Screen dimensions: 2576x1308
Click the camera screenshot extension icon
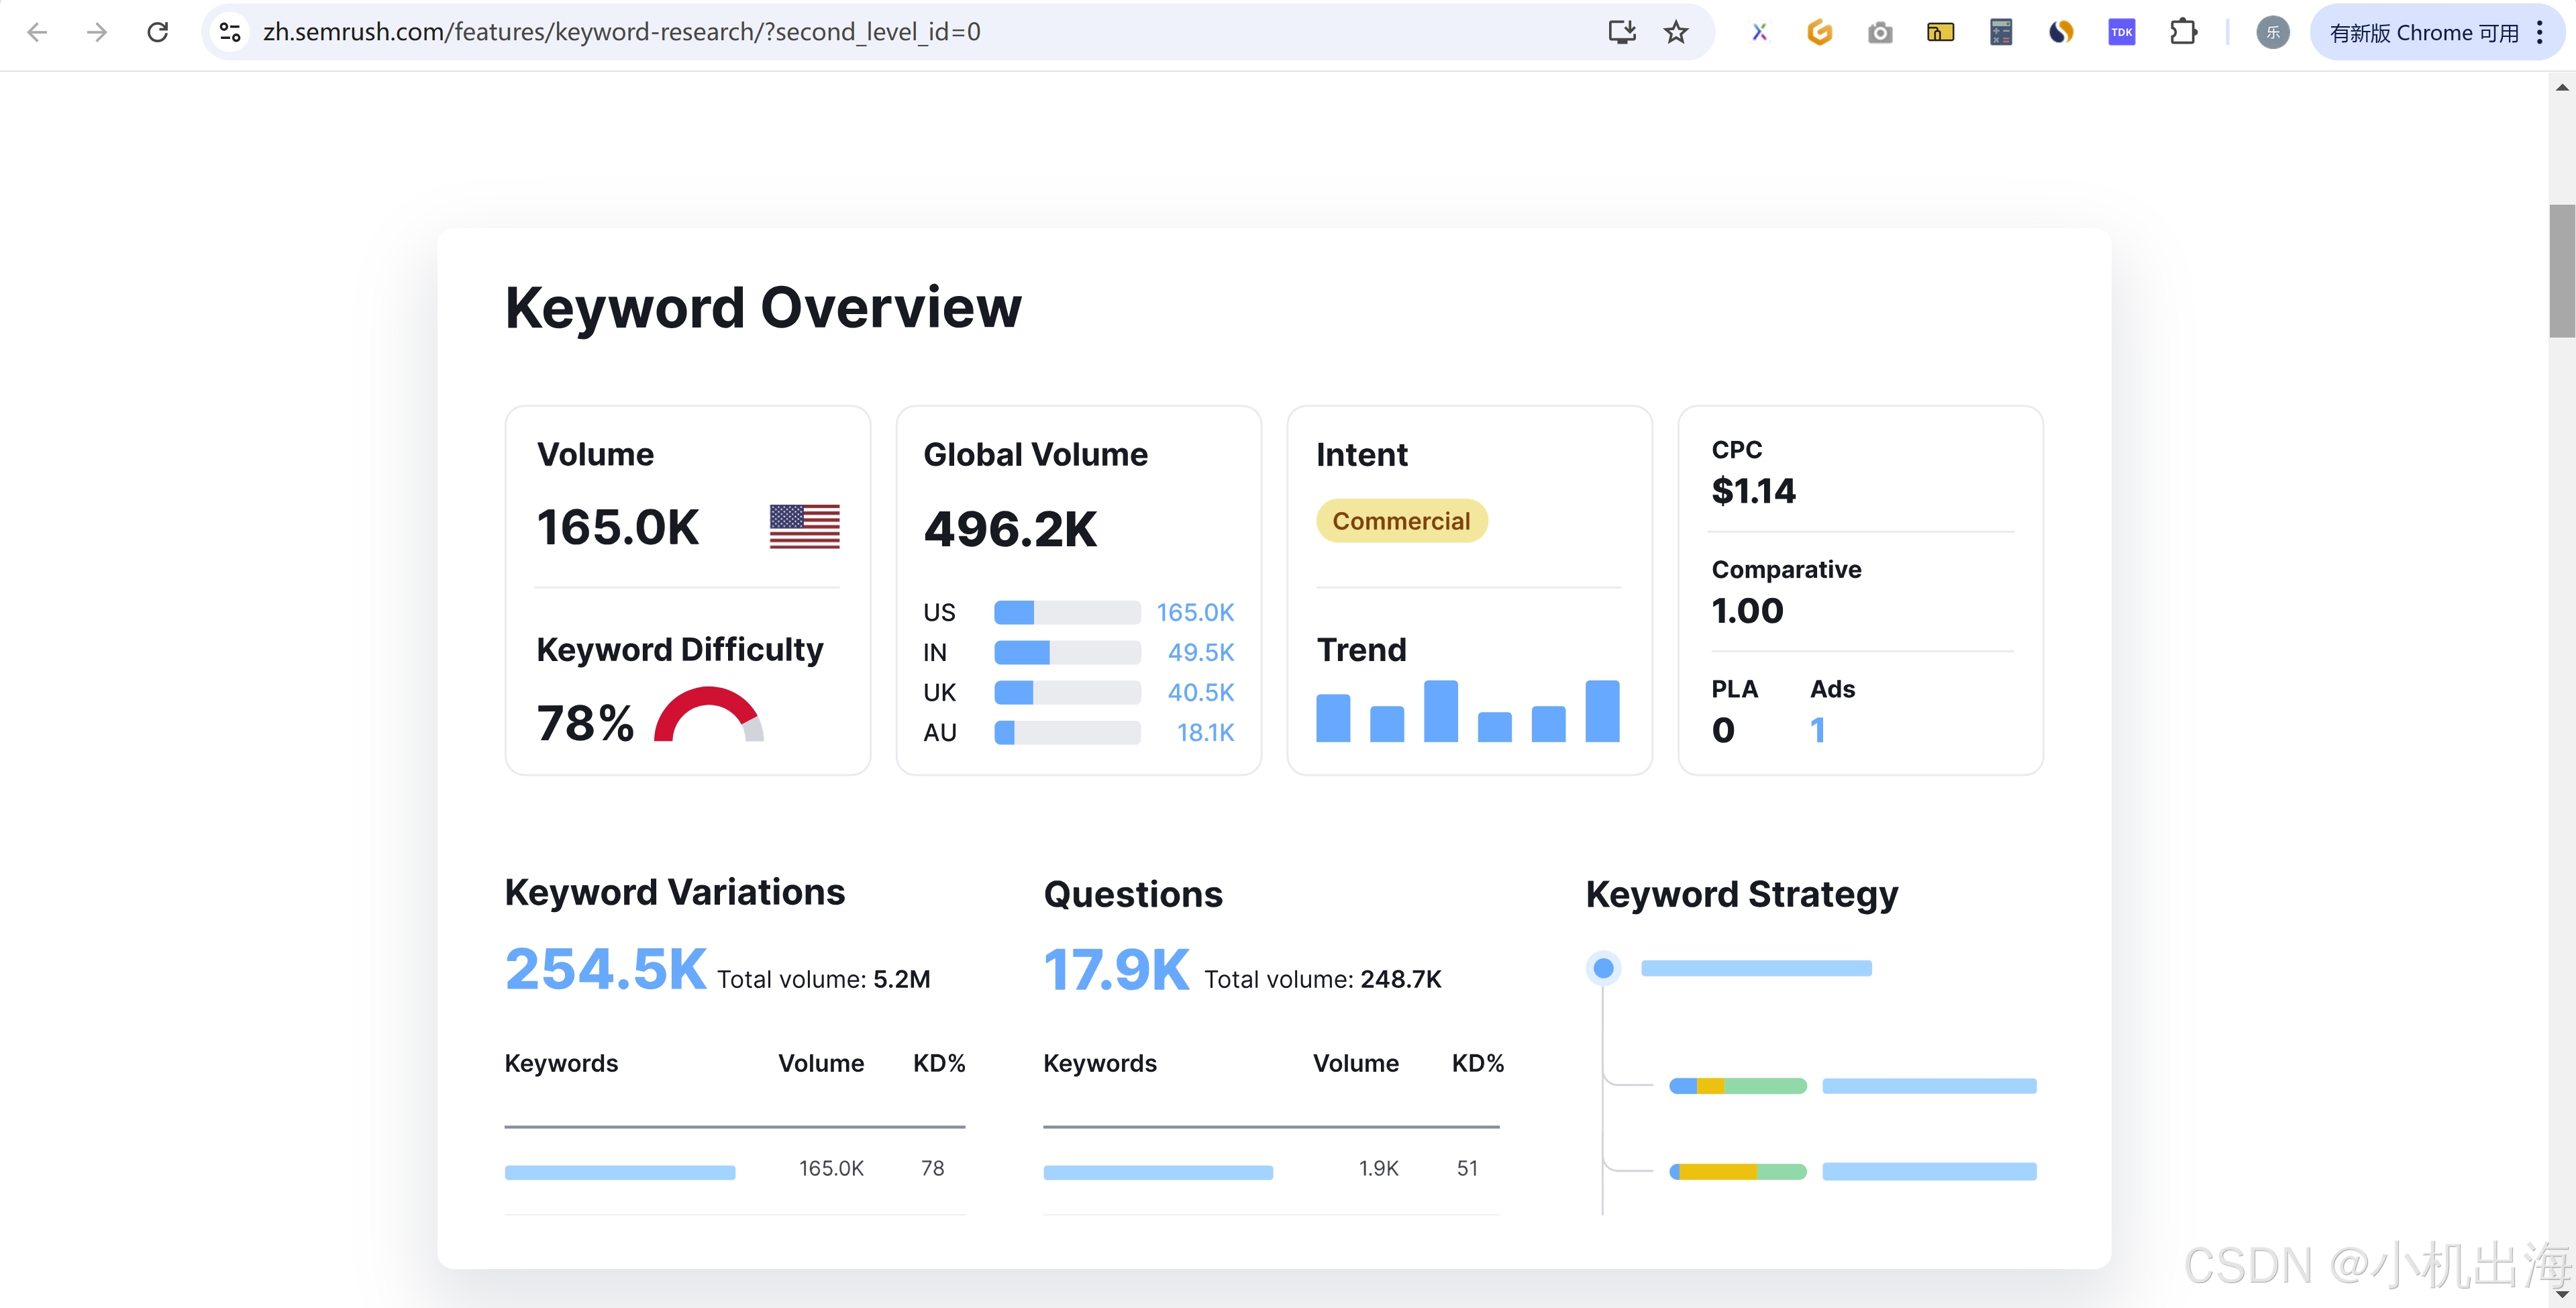[1880, 32]
